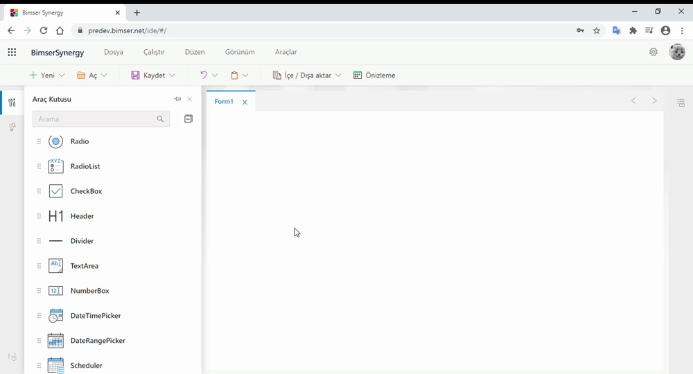Select the Radio control in toolbox
The height and width of the screenshot is (374, 693).
[80, 141]
